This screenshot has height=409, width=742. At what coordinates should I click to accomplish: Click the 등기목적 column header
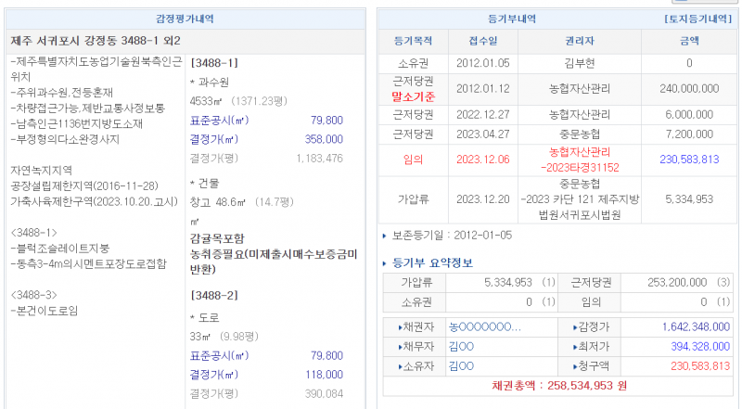[414, 41]
